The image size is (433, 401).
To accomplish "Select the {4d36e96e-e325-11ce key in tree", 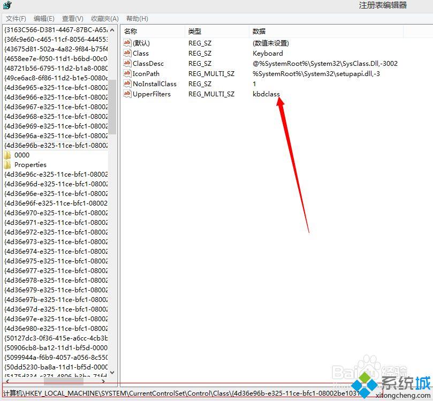I will pos(56,194).
